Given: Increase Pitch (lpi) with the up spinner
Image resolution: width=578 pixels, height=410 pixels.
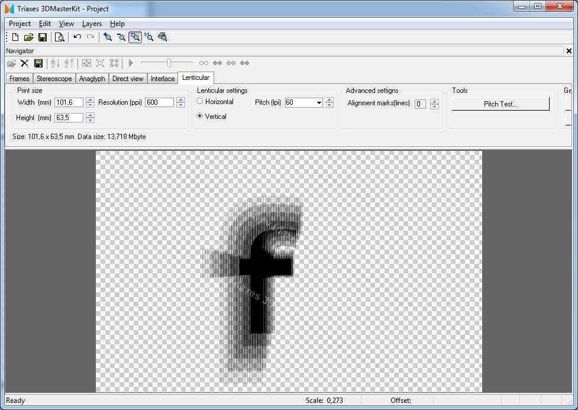Looking at the screenshot, I should pyautogui.click(x=330, y=100).
